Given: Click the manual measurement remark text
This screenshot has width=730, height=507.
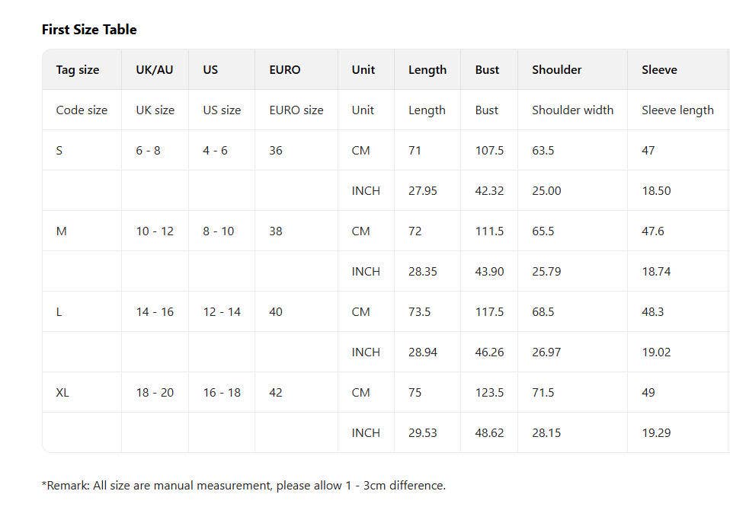Looking at the screenshot, I should [244, 485].
